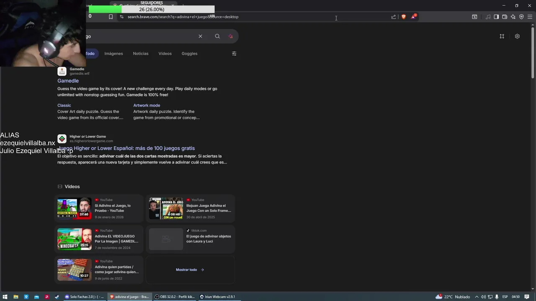The height and width of the screenshot is (301, 536).
Task: Open Leo AI sparkle icon in toolbar
Action: click(x=513, y=17)
